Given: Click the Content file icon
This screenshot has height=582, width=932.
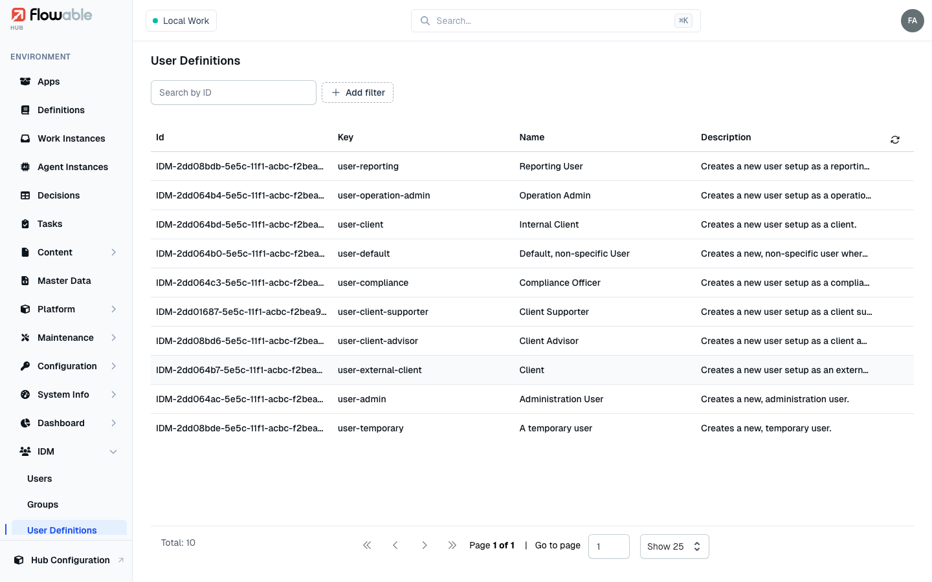Looking at the screenshot, I should (x=25, y=252).
